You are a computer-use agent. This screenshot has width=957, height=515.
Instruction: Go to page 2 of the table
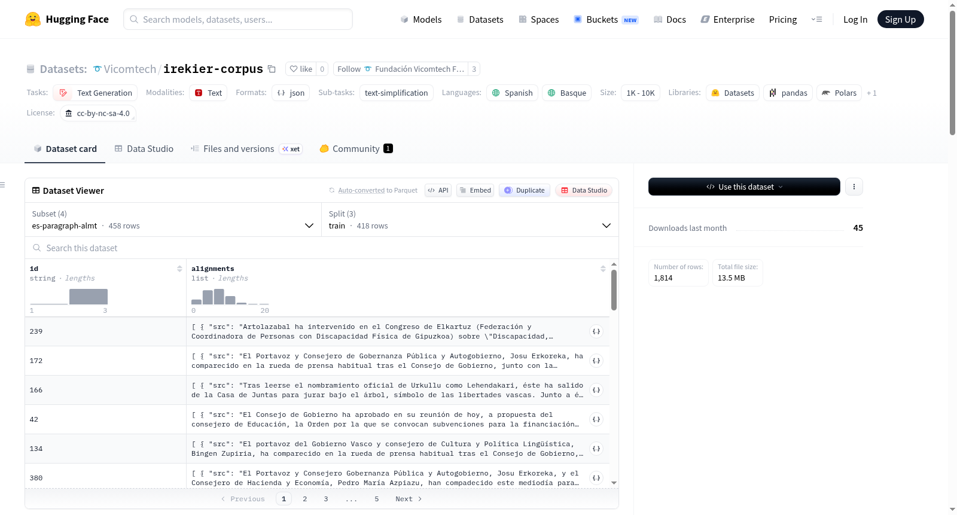[305, 499]
